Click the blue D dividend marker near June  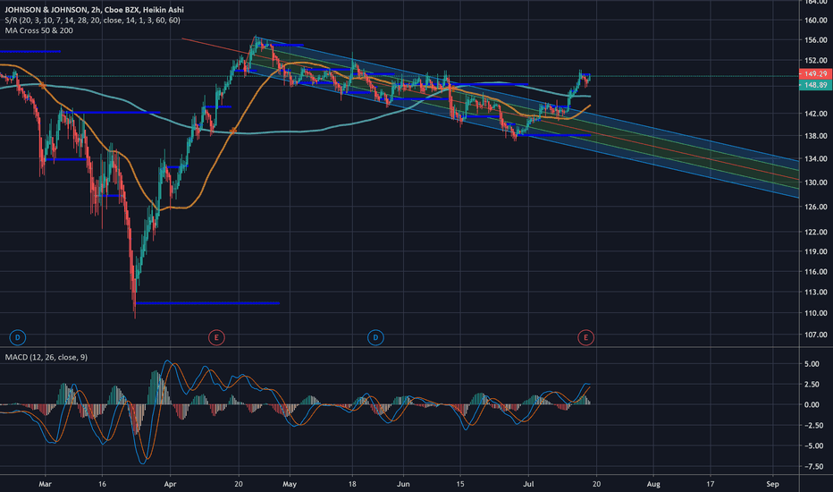(x=375, y=337)
